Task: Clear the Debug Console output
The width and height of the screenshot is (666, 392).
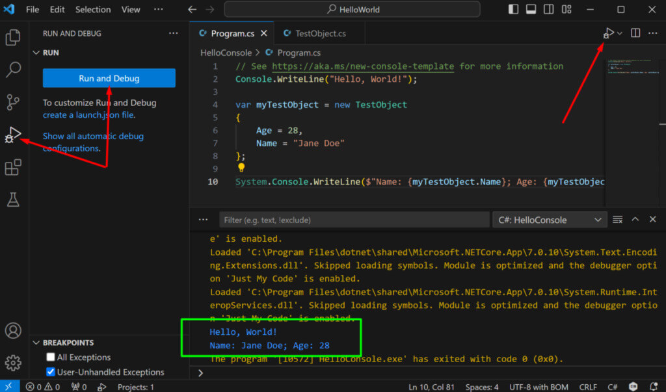Action: pyautogui.click(x=617, y=219)
